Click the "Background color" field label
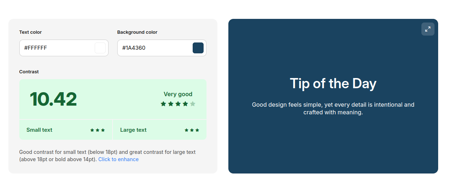 (137, 32)
